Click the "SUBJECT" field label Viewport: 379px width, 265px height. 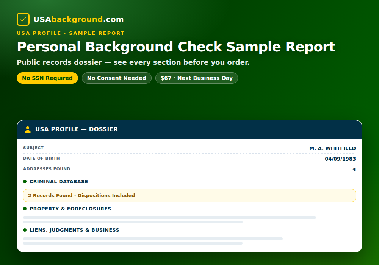tap(33, 148)
